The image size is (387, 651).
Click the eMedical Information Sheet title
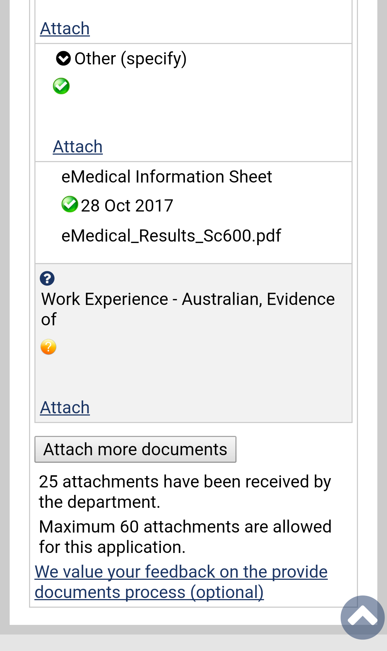(167, 177)
